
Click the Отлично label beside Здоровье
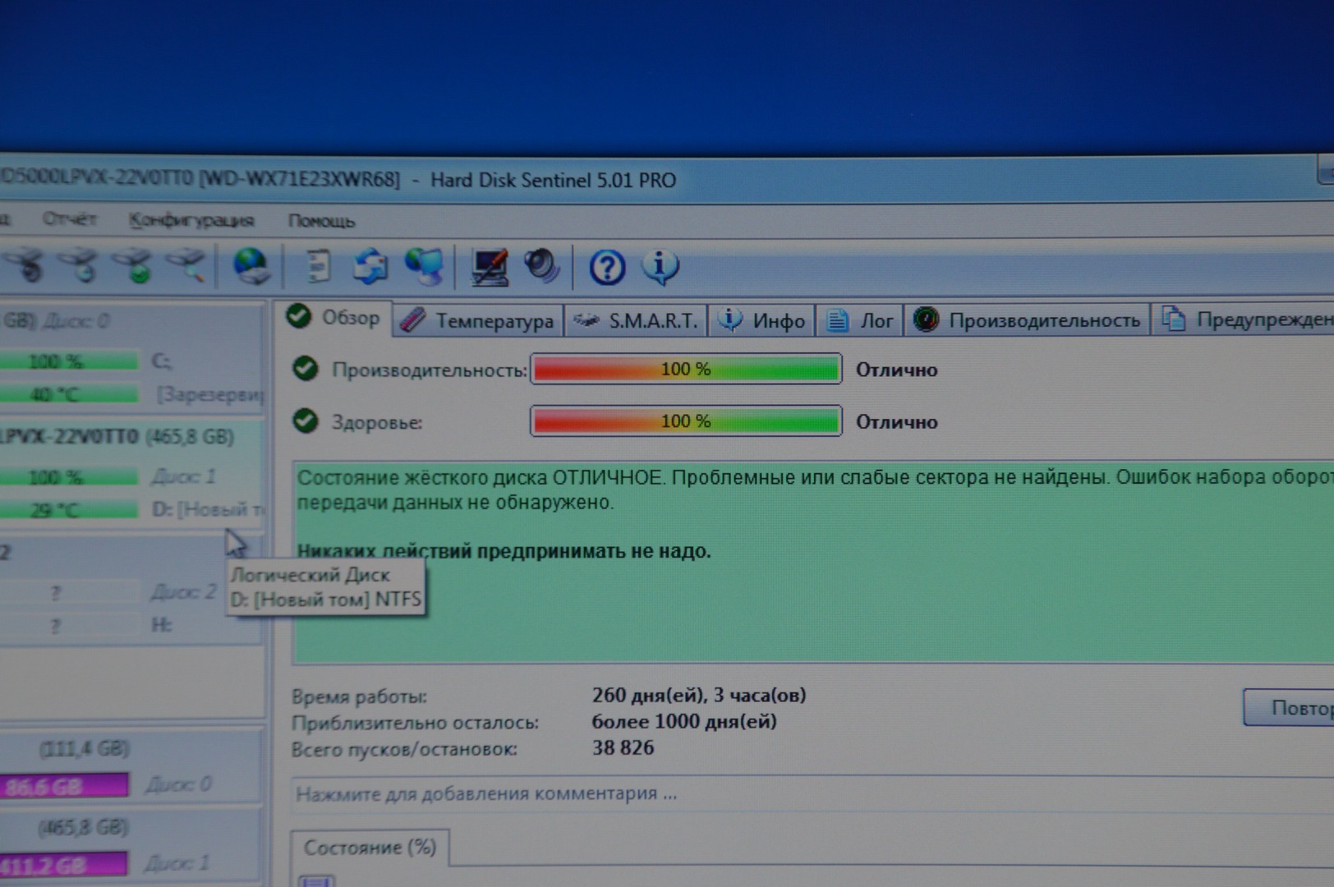coord(896,421)
